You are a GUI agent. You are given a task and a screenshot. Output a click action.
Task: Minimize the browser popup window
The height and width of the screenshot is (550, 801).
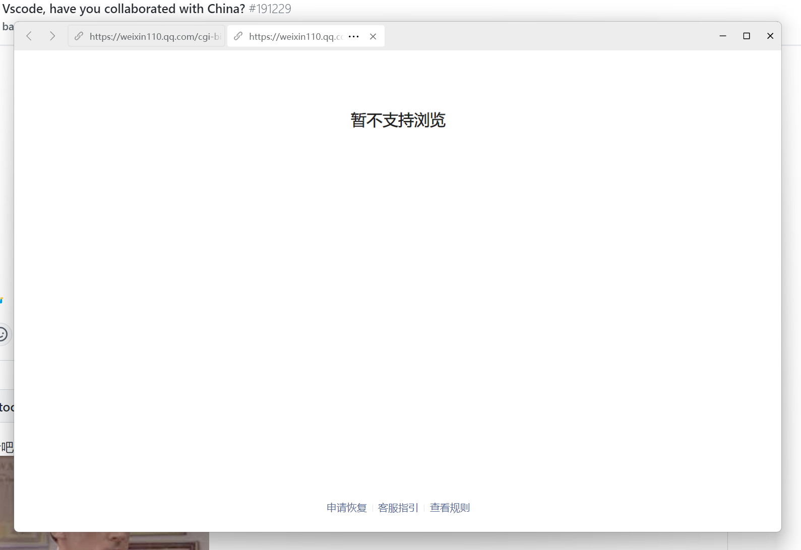point(723,36)
